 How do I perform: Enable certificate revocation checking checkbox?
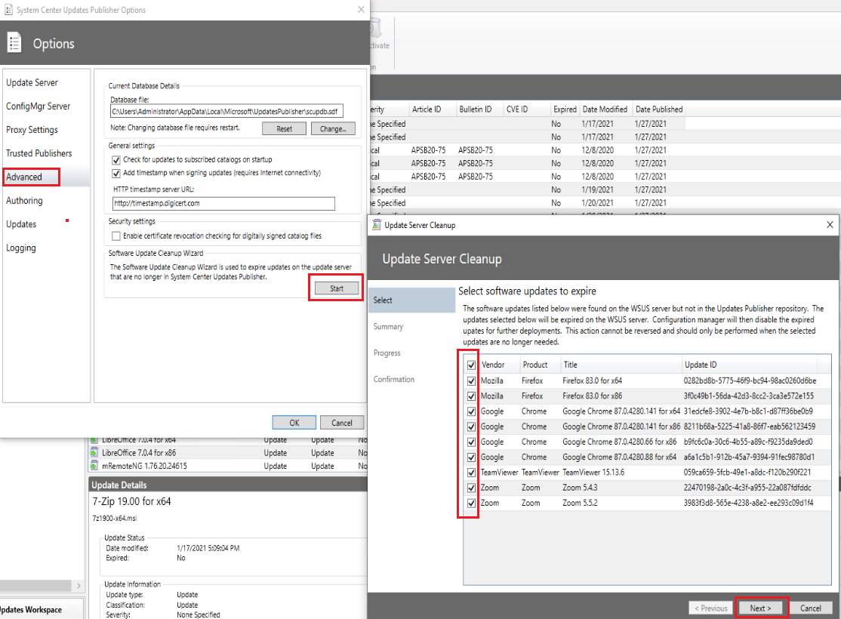(x=116, y=236)
